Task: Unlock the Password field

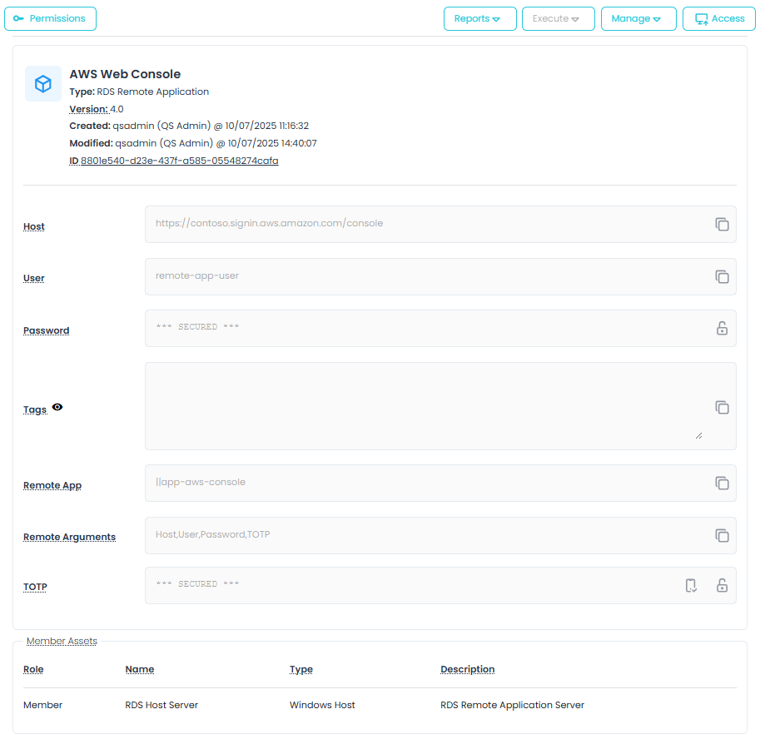Action: click(x=722, y=328)
